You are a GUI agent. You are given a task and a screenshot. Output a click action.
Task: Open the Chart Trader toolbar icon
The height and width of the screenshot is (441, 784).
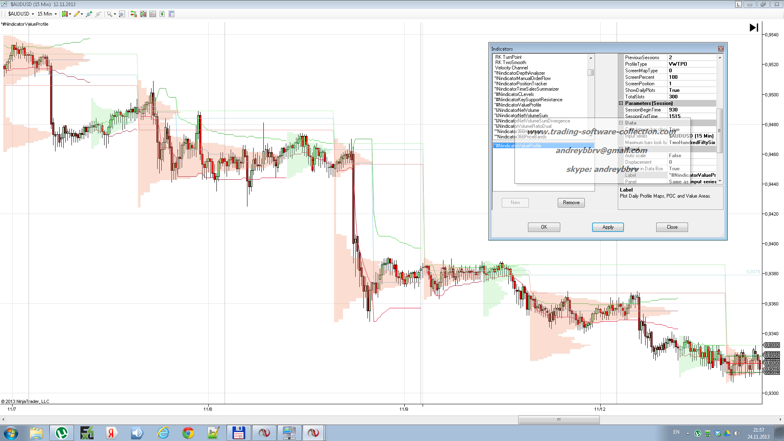pyautogui.click(x=134, y=14)
